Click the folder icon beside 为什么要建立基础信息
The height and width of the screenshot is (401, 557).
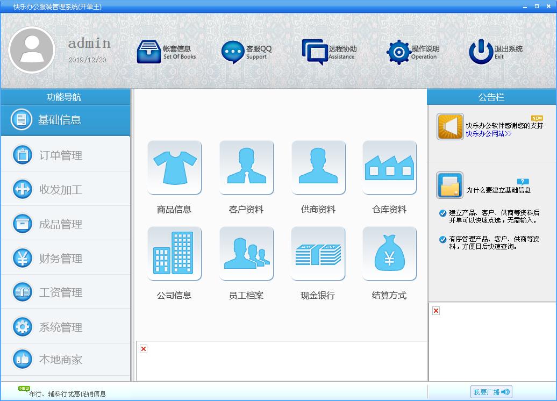click(x=449, y=185)
